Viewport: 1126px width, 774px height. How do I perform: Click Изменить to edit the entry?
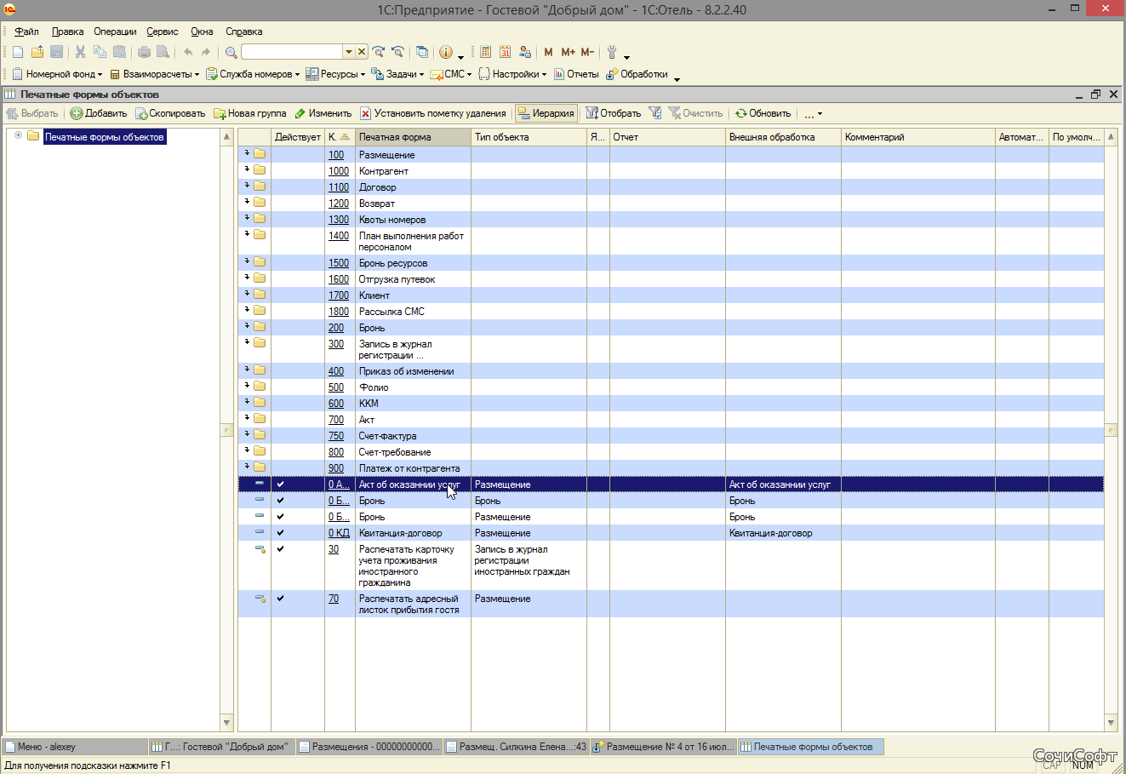pos(323,113)
